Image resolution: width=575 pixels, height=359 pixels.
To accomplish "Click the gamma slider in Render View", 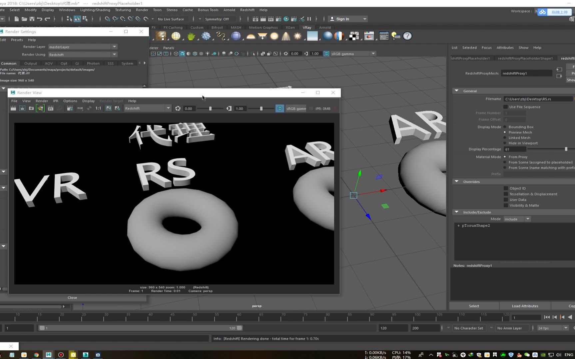I will click(x=261, y=108).
